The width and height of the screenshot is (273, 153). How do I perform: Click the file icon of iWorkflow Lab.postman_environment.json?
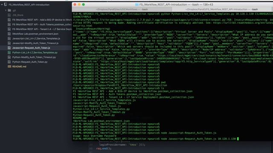(x=9, y=34)
